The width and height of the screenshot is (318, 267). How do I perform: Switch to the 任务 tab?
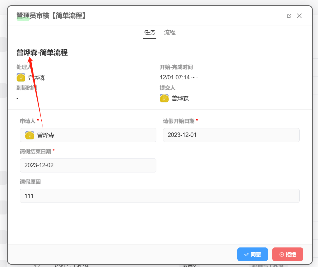150,32
